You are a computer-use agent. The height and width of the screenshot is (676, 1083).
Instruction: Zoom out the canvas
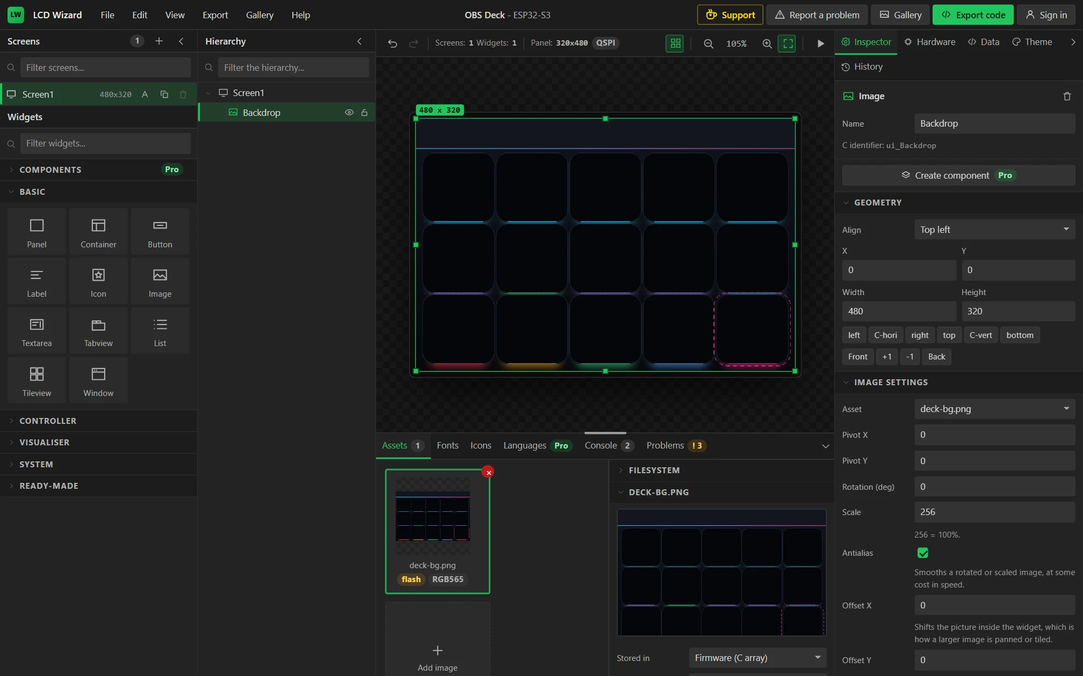tap(709, 43)
